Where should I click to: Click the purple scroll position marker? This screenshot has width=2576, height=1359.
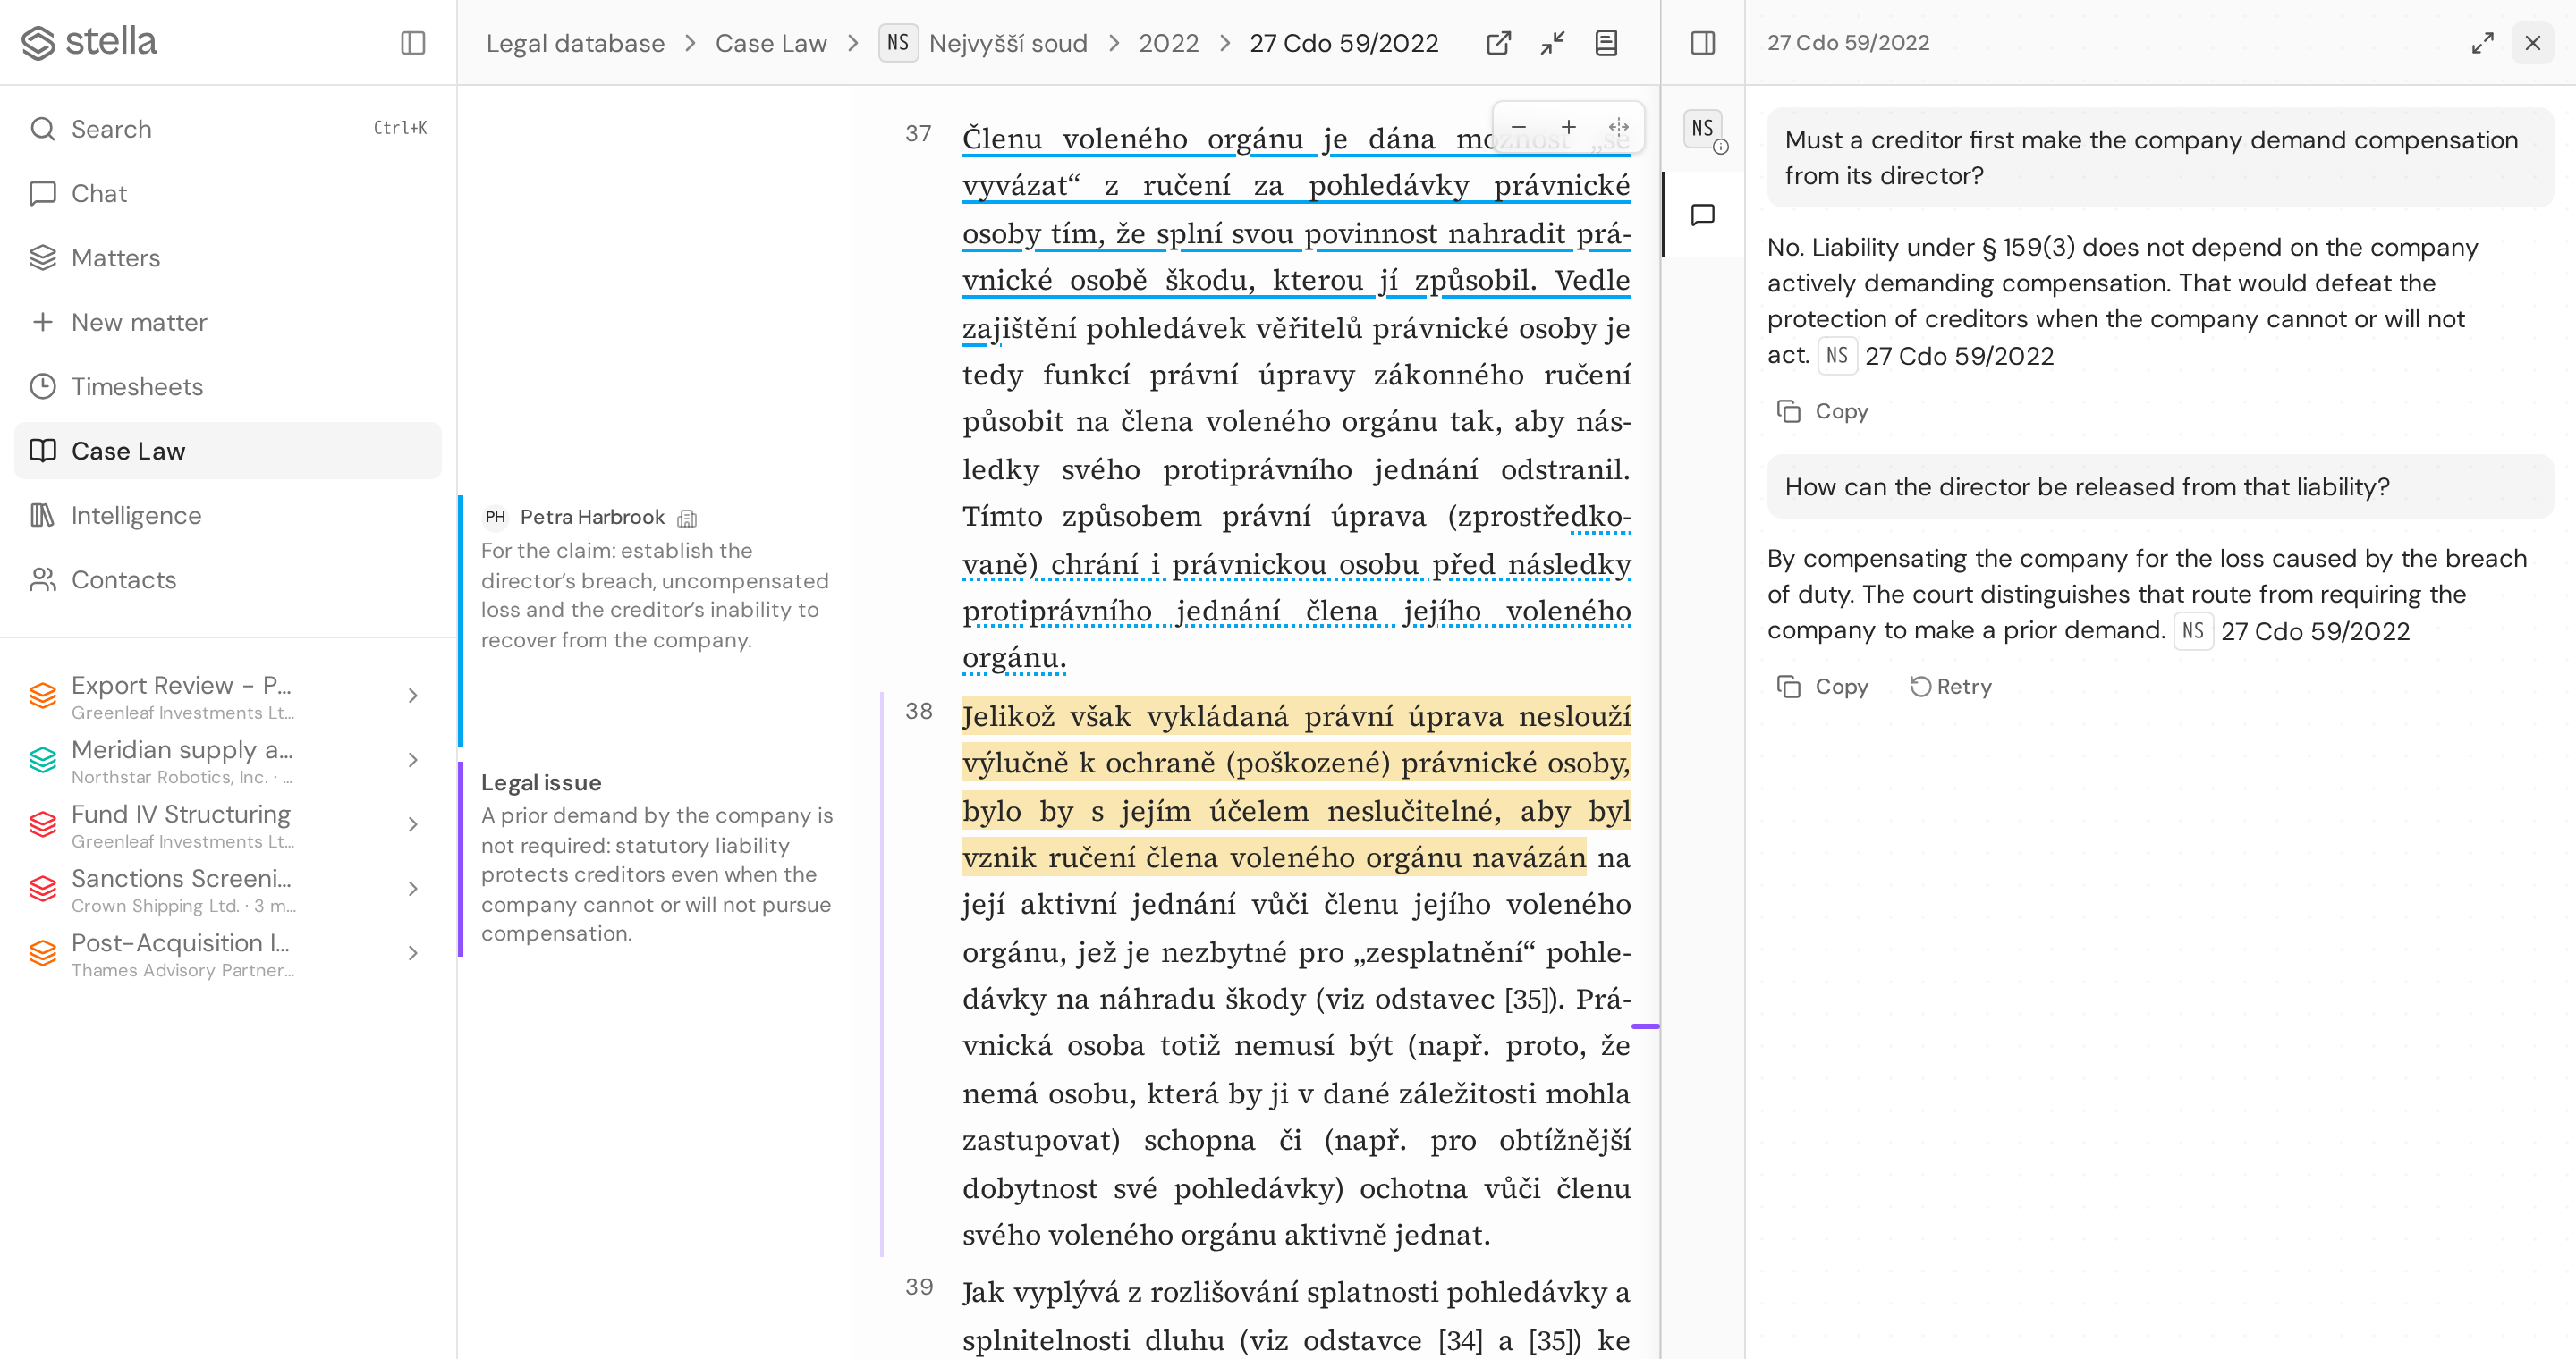click(1645, 1026)
